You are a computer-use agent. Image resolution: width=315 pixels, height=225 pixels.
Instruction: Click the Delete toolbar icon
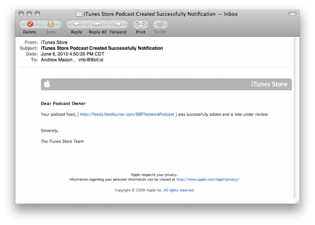[30, 24]
